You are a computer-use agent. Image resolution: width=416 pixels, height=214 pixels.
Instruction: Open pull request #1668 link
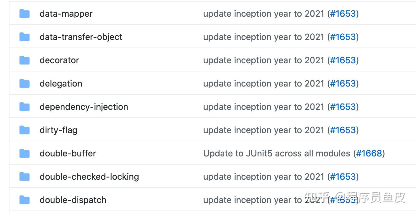(369, 154)
